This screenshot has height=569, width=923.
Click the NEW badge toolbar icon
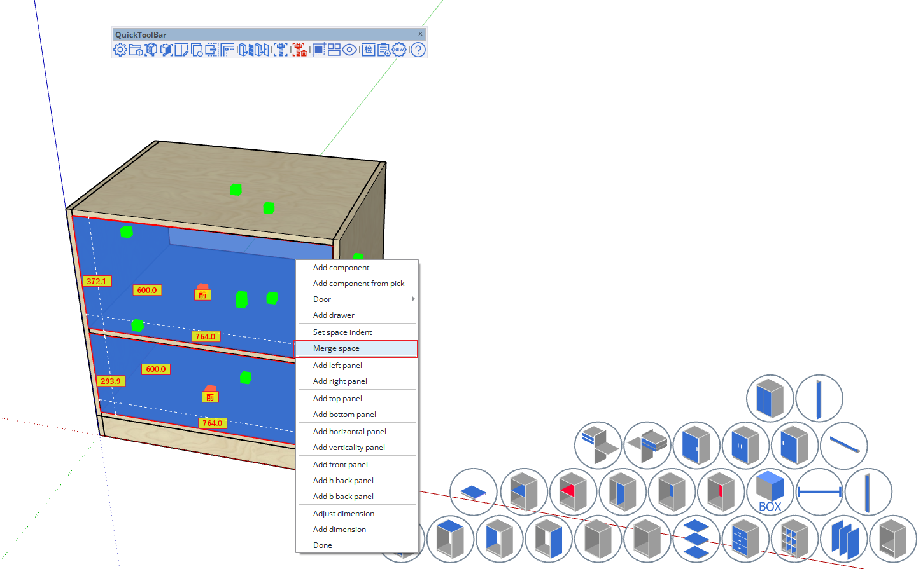coord(399,50)
